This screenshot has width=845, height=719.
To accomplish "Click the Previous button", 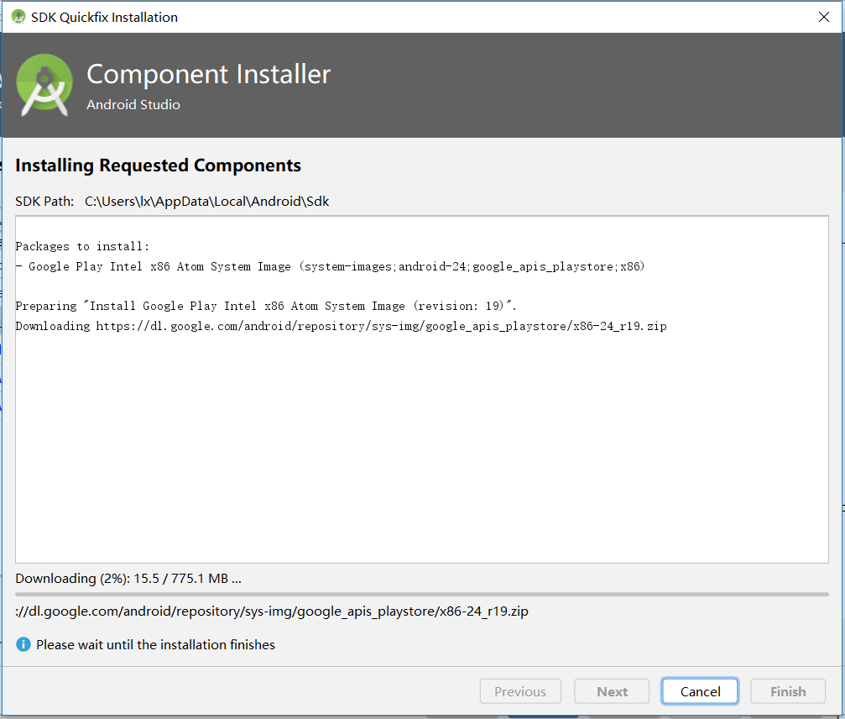I will tap(519, 691).
